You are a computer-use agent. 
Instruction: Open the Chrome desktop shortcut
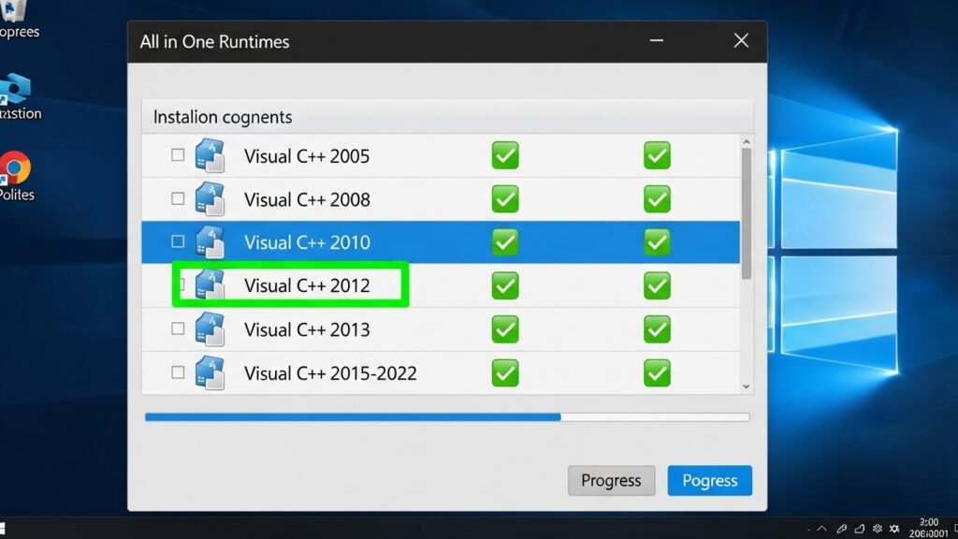[15, 168]
